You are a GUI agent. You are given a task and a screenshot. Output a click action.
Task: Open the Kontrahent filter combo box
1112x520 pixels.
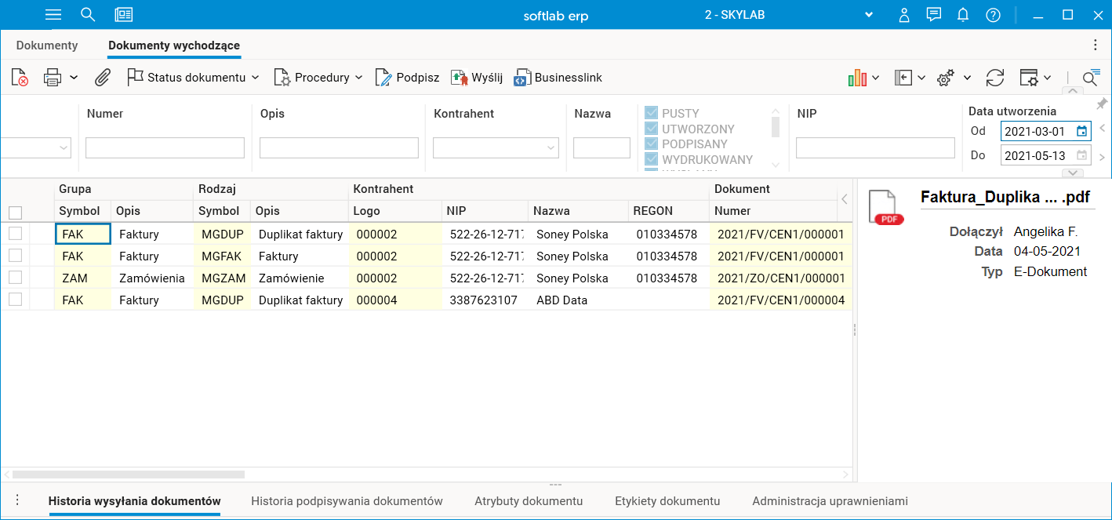click(x=496, y=147)
